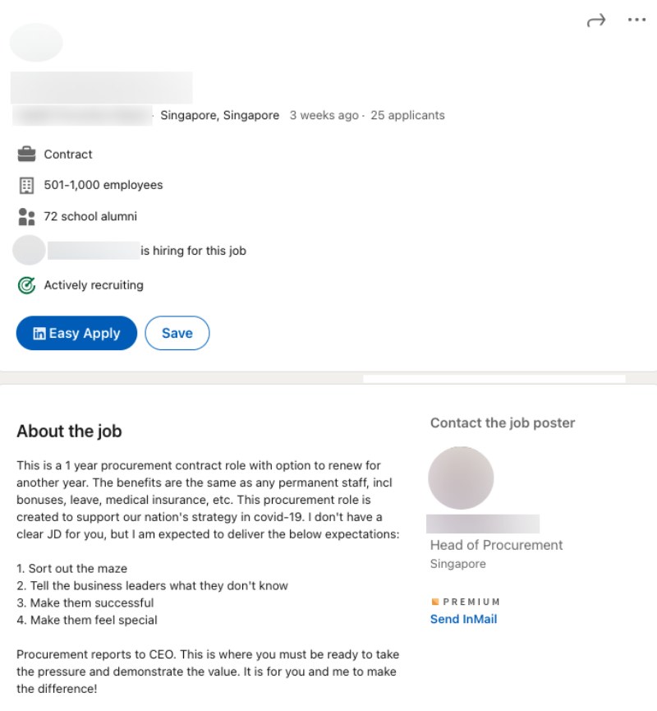657x711 pixels.
Task: Click the school alumni people icon
Action: click(27, 217)
